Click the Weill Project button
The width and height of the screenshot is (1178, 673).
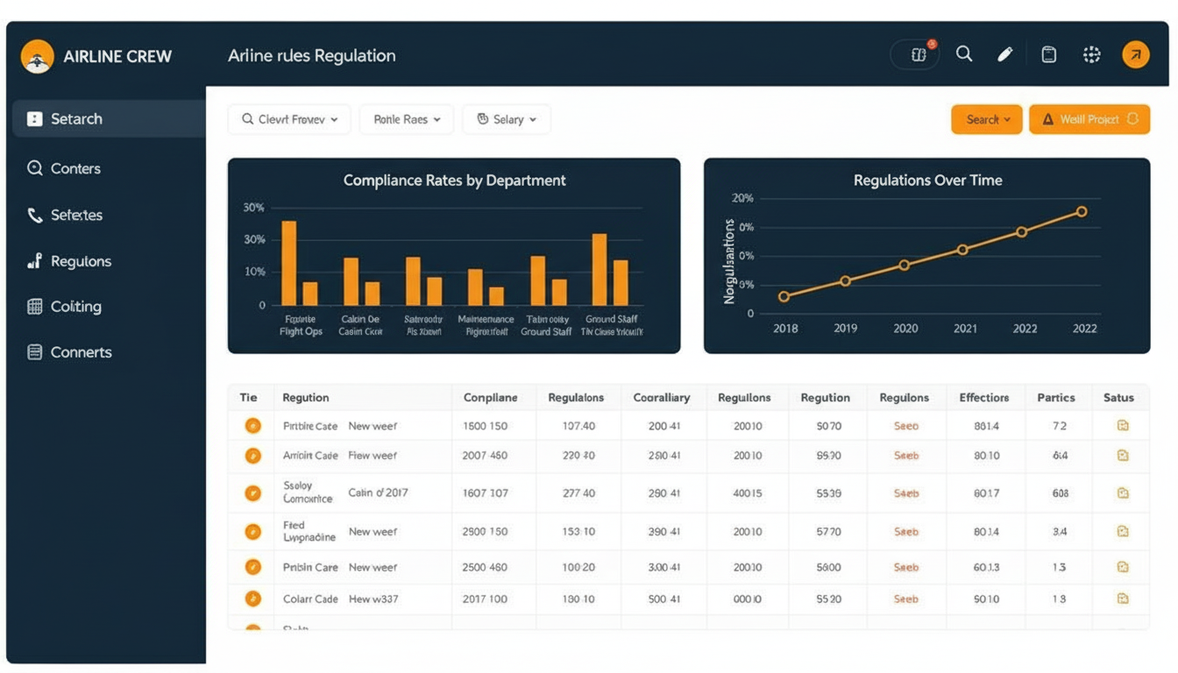[1089, 119]
